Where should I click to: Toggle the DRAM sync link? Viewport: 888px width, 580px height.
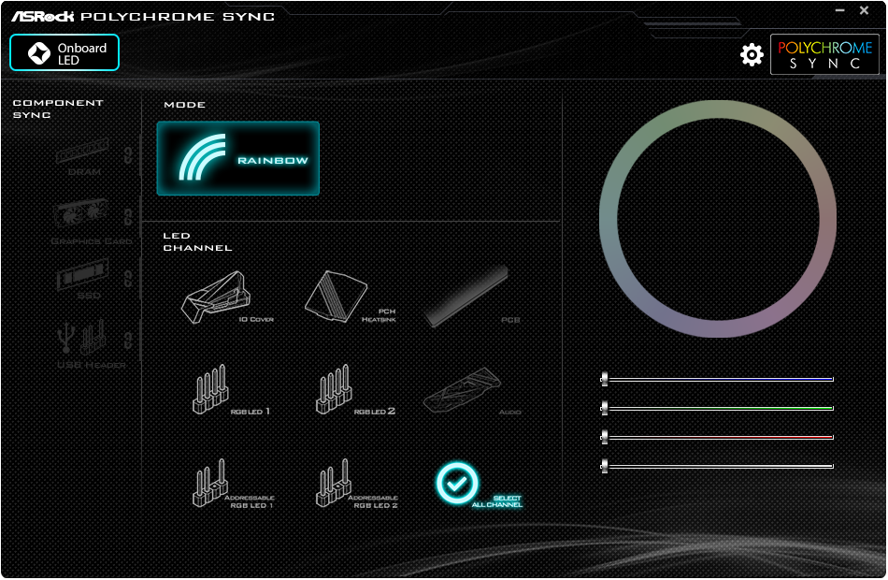129,154
